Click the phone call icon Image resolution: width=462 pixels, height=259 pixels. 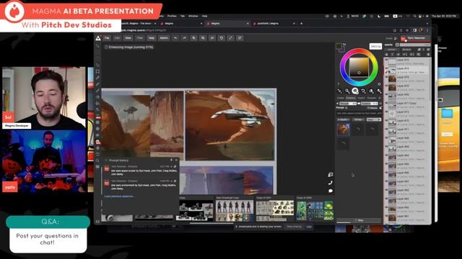point(331,183)
